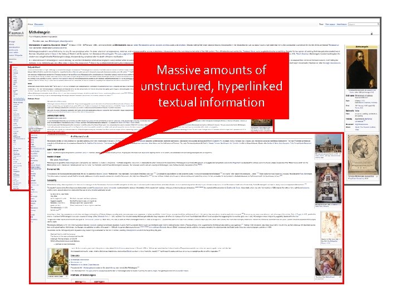
Task: Open the tomb monument thumbnail
Action: 328,183
